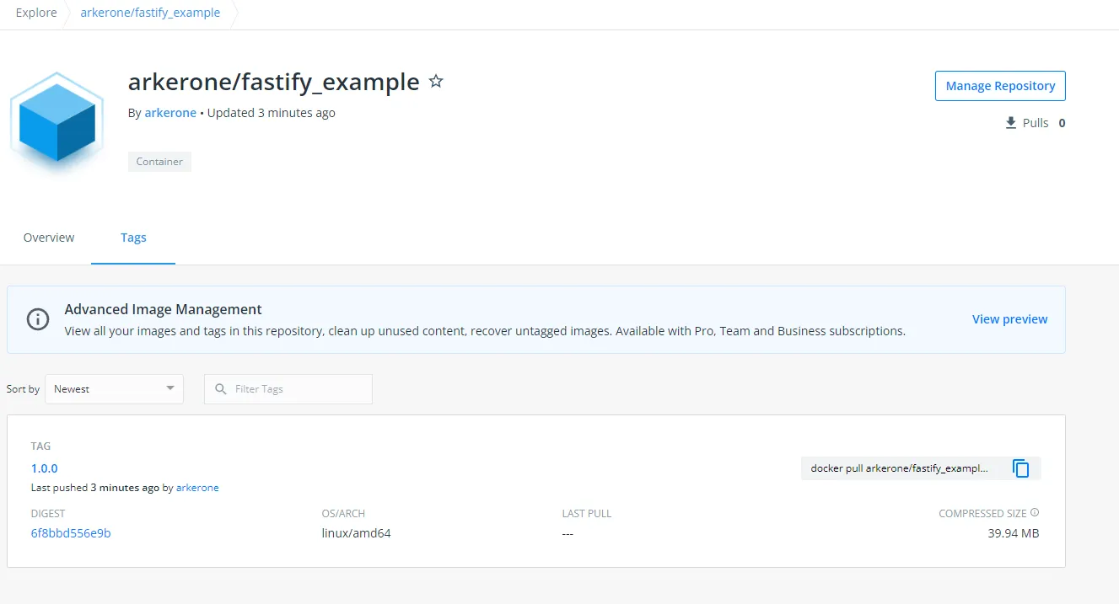
Task: Click the Compressed Size info icon
Action: 1036,512
